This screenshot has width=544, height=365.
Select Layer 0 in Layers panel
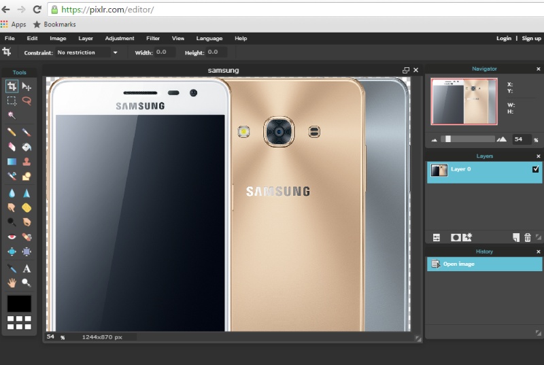(484, 173)
